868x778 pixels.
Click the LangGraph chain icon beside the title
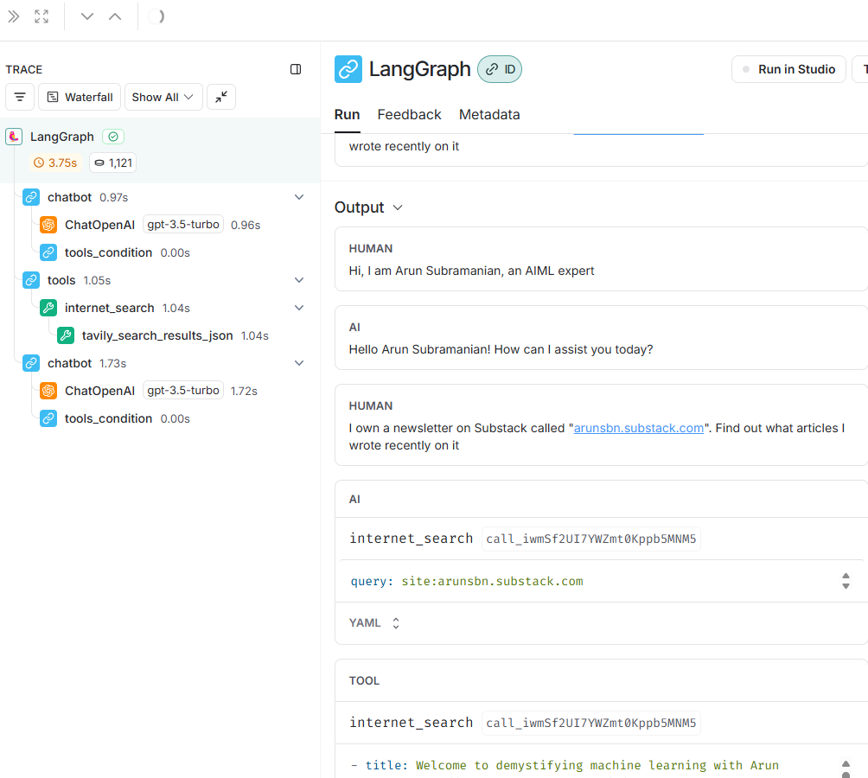click(x=347, y=68)
